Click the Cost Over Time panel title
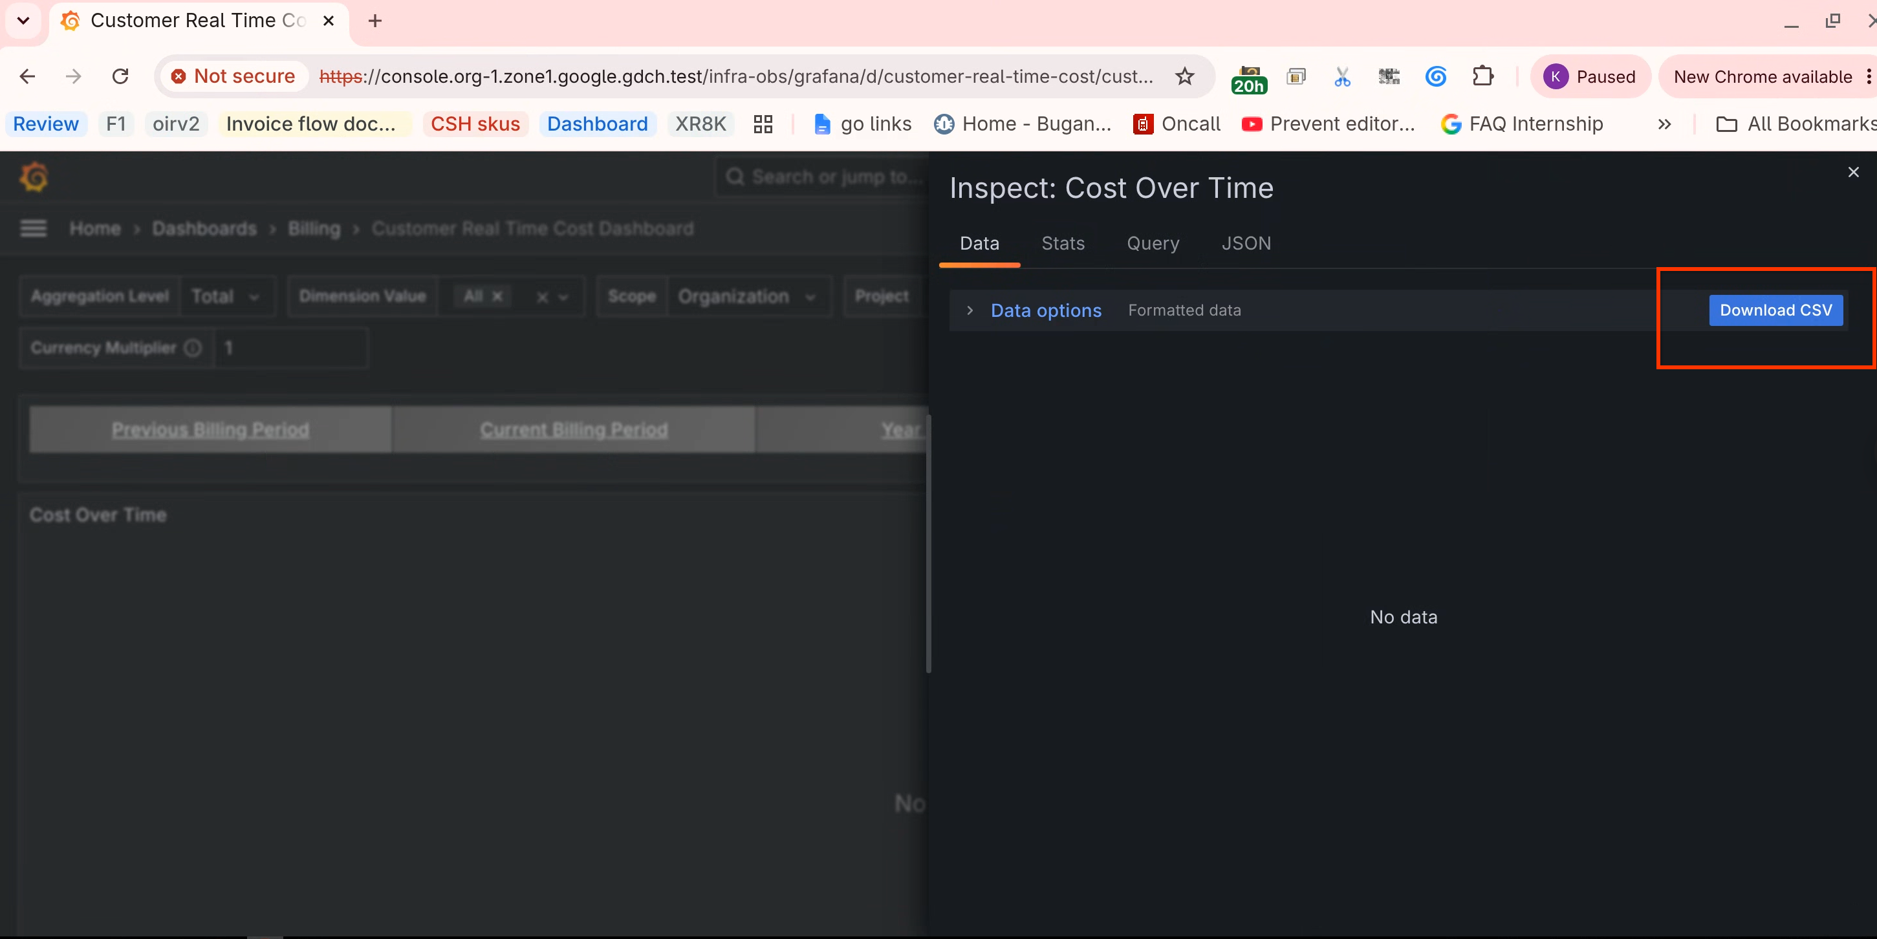1877x939 pixels. (x=98, y=515)
